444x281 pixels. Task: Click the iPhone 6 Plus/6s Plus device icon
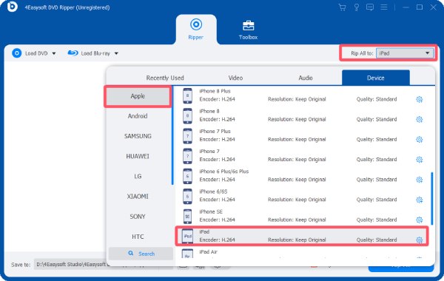click(x=187, y=176)
